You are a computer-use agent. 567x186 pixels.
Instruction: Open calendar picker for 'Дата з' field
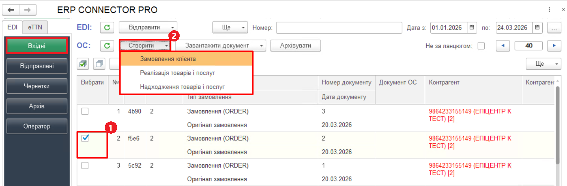472,28
